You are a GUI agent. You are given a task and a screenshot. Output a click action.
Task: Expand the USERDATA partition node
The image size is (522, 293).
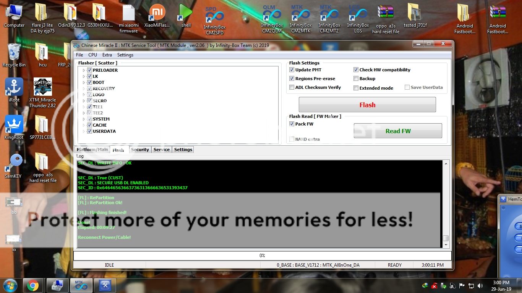tap(84, 131)
